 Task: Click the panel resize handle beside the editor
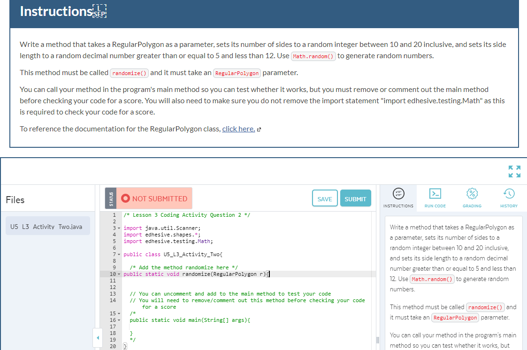[x=378, y=340]
